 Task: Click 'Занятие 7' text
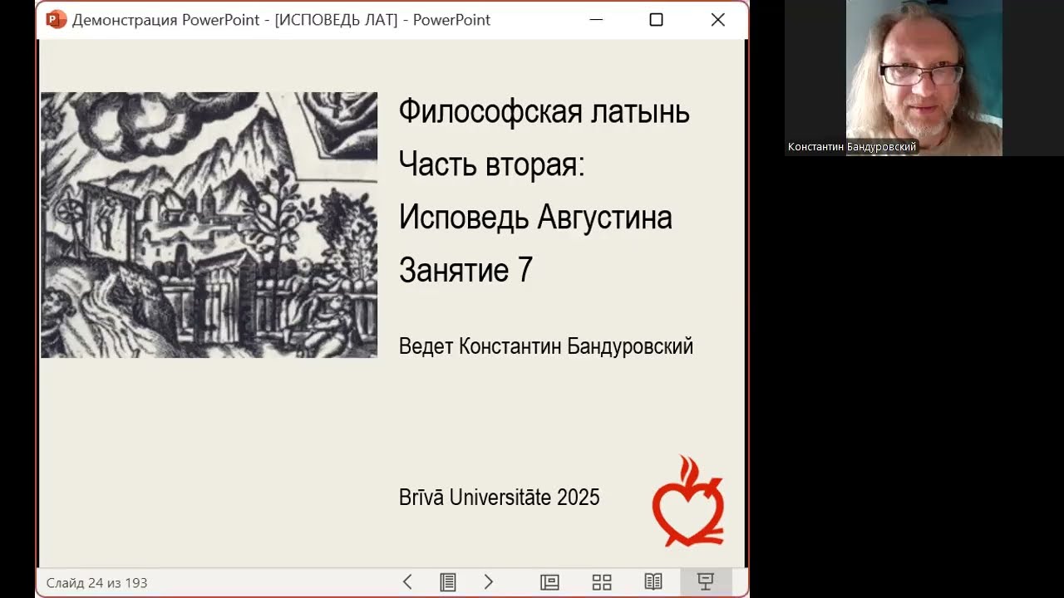coord(465,270)
